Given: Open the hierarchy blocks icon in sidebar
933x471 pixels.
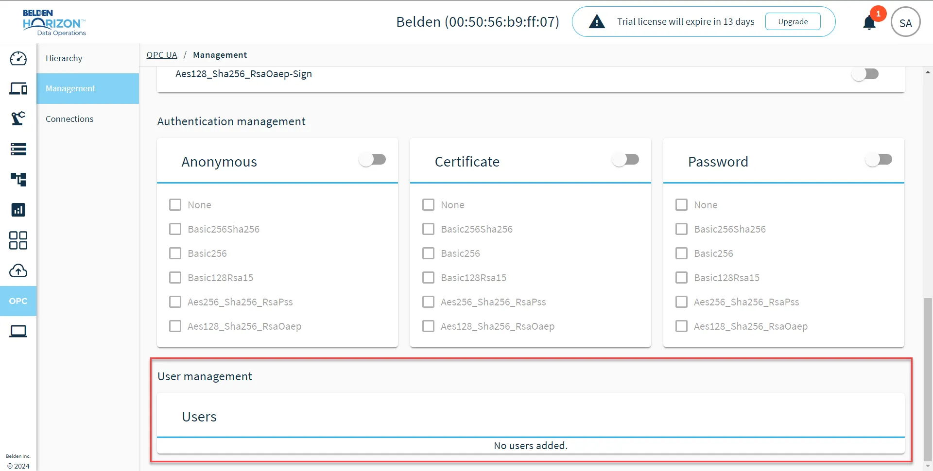Looking at the screenshot, I should (x=18, y=180).
